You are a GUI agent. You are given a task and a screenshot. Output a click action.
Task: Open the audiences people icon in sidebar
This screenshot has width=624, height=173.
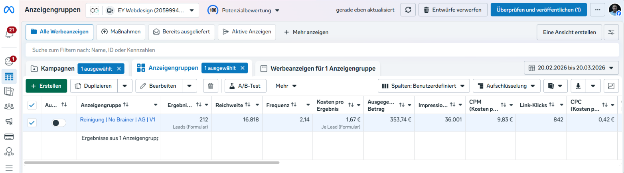(x=9, y=106)
